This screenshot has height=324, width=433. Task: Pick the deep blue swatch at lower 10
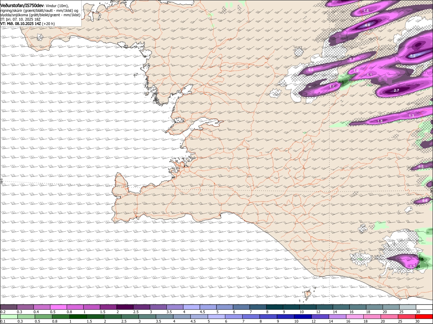point(303,317)
